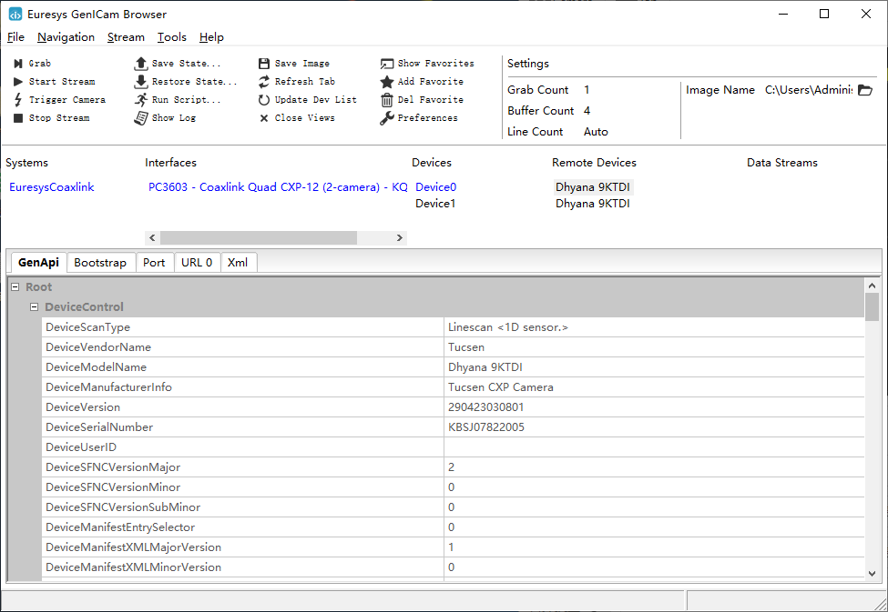Select the second Dhyana 9KTDI remote device
888x612 pixels.
[x=592, y=204]
